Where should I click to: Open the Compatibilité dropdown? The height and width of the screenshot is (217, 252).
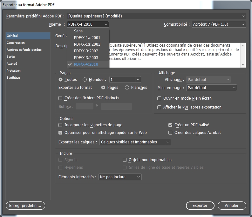tap(219, 24)
